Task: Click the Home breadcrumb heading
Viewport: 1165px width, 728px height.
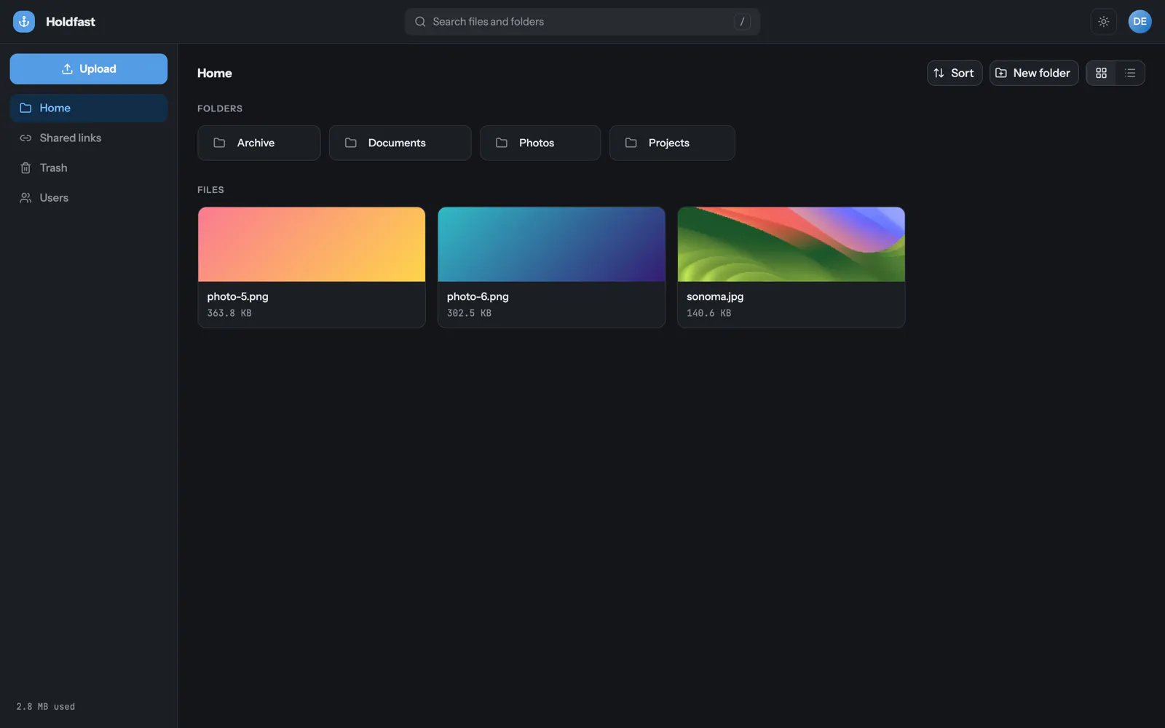Action: 215,73
